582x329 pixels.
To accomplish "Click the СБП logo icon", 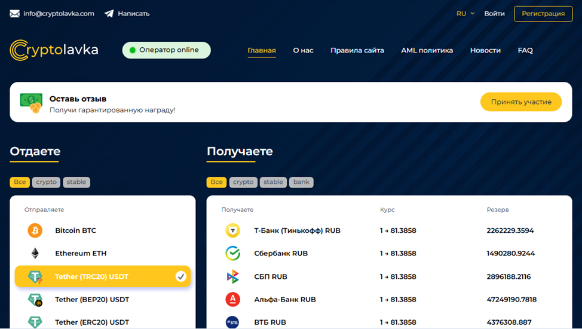I will click(x=232, y=276).
